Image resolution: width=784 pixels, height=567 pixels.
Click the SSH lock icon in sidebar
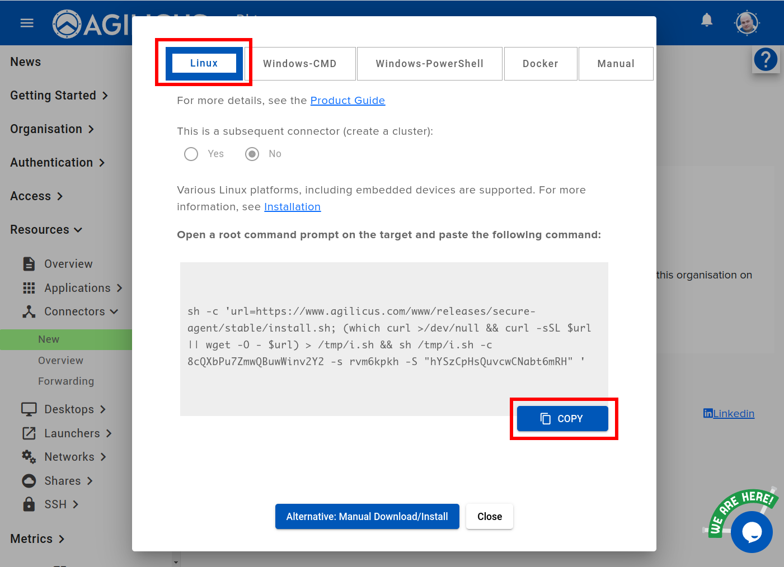(29, 504)
